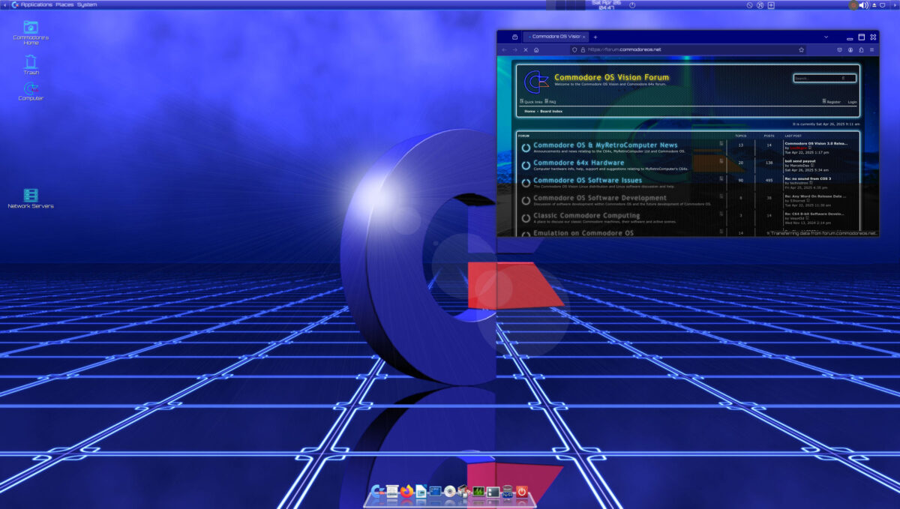The width and height of the screenshot is (900, 509).
Task: Open the browser extensions puzzle-piece icon
Action: (838, 49)
